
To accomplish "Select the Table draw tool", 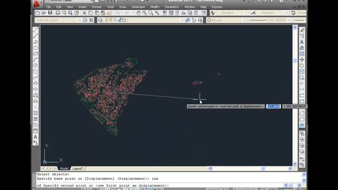I will 35,131.
